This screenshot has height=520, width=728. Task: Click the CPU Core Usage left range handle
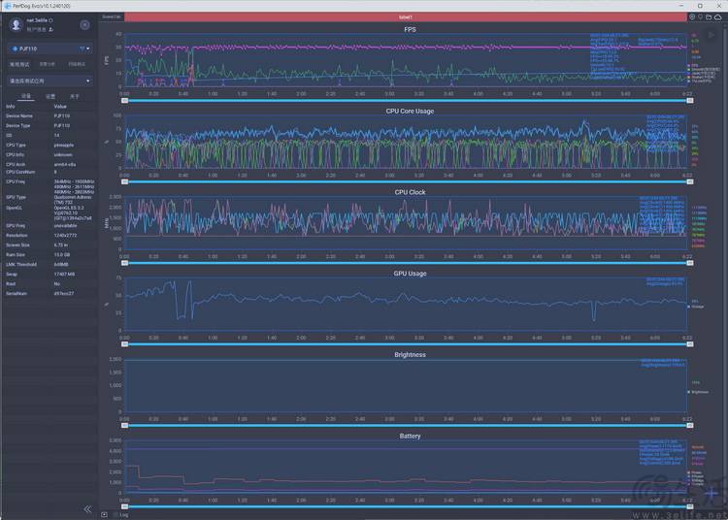[x=125, y=181]
